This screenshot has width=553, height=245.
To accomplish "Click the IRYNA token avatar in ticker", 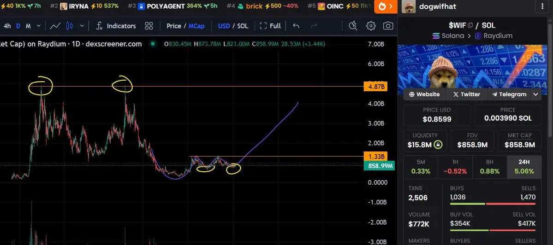I will 64,6.
